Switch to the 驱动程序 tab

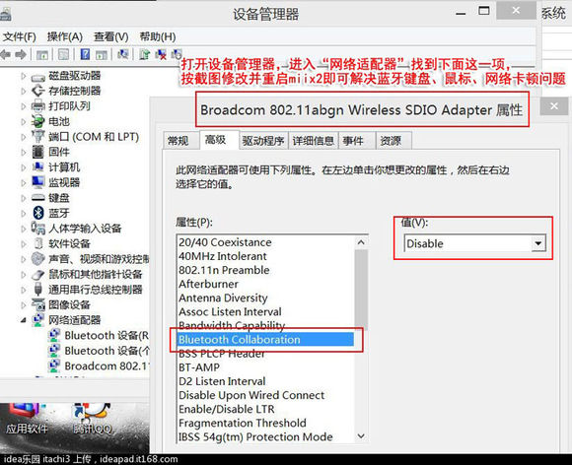tap(263, 141)
